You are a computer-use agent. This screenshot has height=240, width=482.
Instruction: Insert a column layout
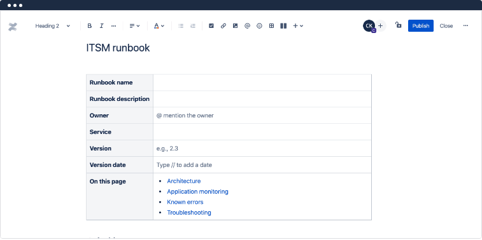[283, 26]
